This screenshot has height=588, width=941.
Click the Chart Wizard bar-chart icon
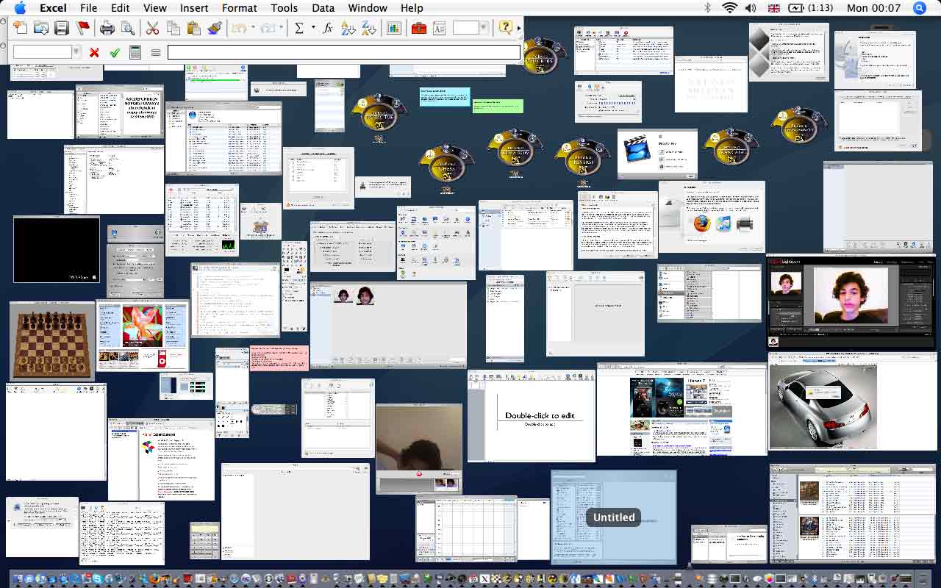[394, 28]
